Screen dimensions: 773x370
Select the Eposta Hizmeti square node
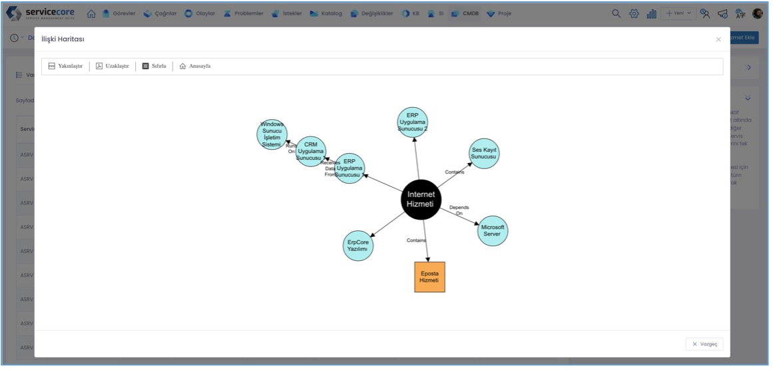(x=429, y=277)
